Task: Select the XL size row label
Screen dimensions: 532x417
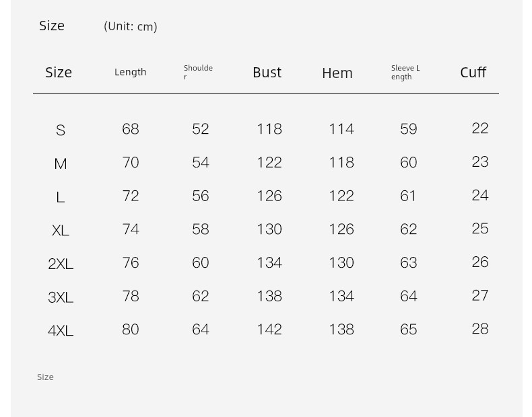Action: (x=61, y=231)
